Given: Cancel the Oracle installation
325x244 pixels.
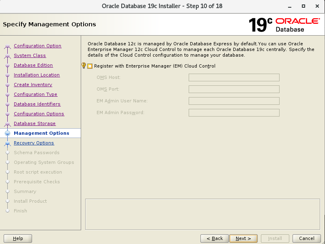Looking at the screenshot, I should (x=306, y=238).
